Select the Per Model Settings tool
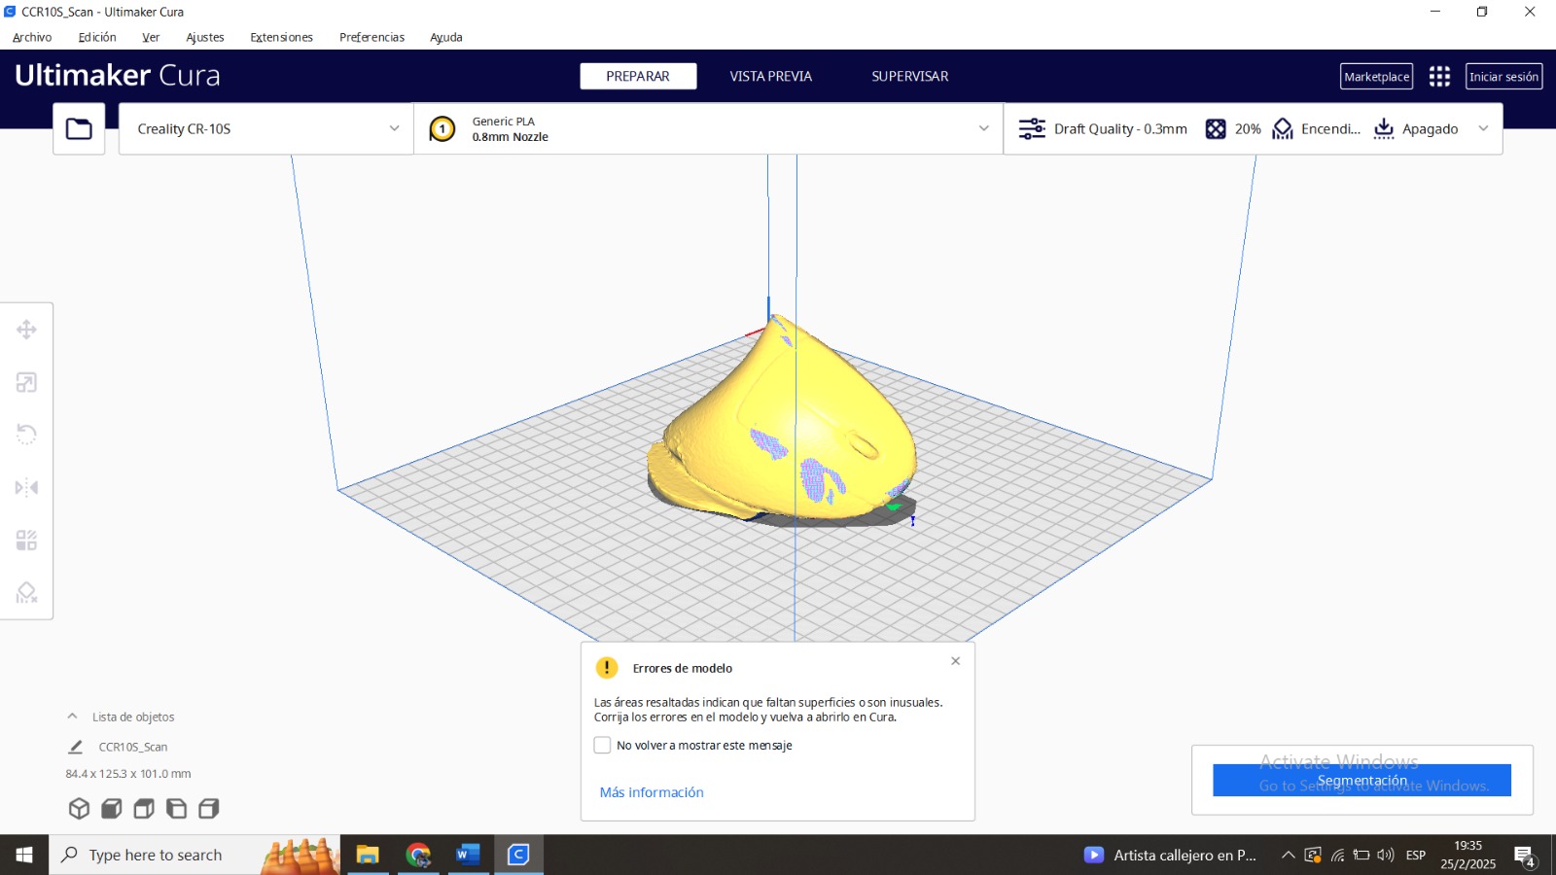 click(26, 540)
